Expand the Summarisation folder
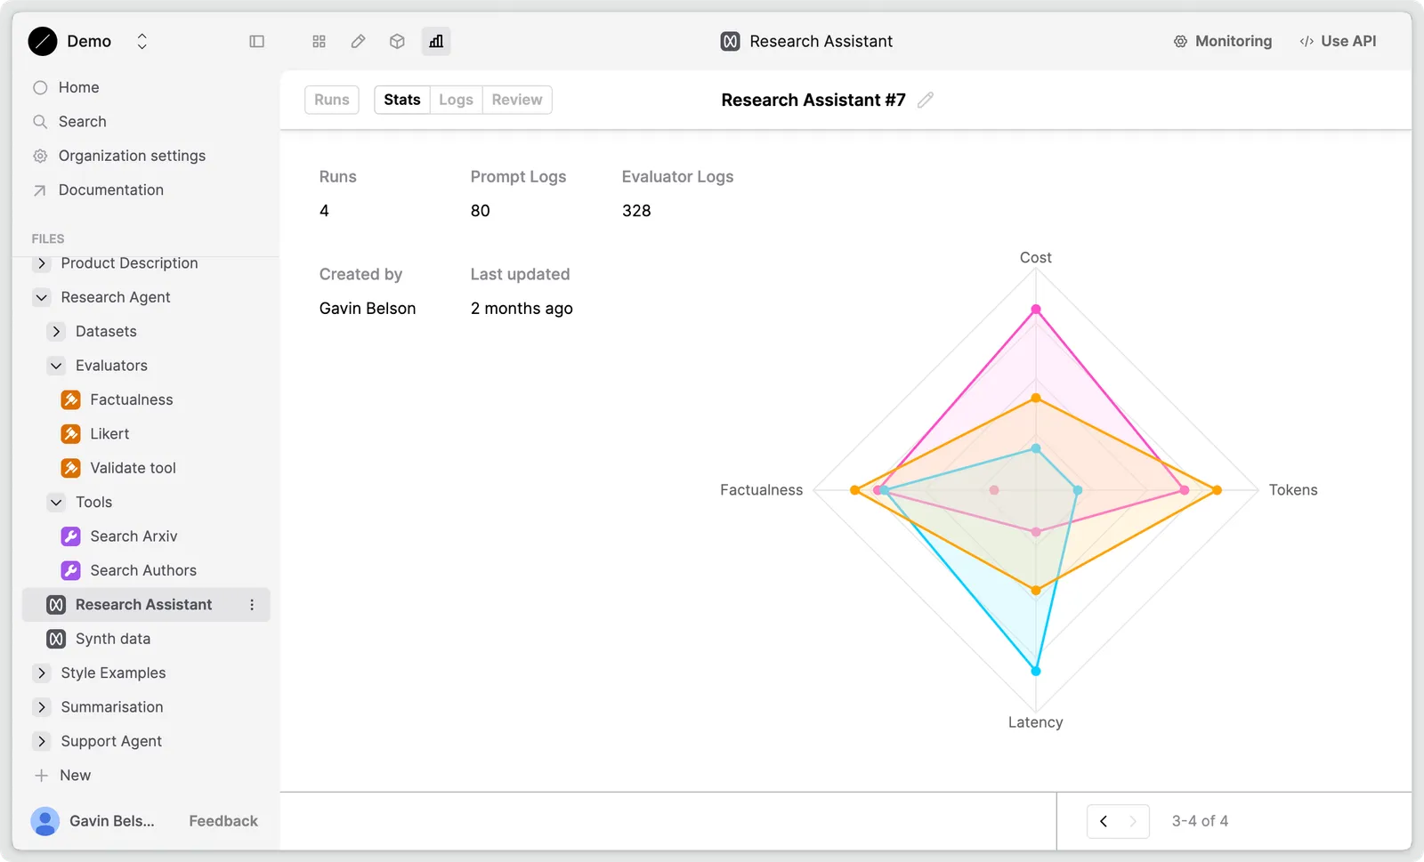 41,707
